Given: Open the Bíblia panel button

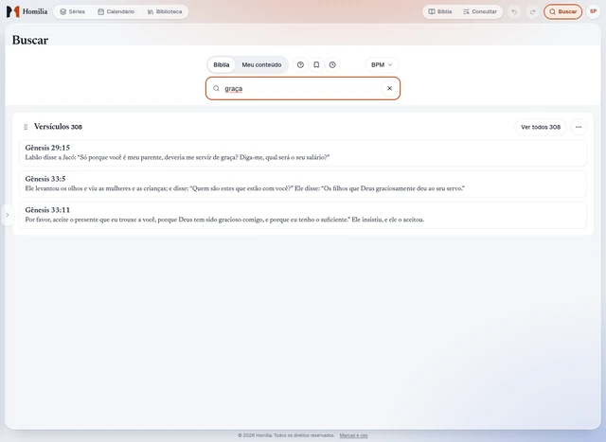Looking at the screenshot, I should 439,11.
